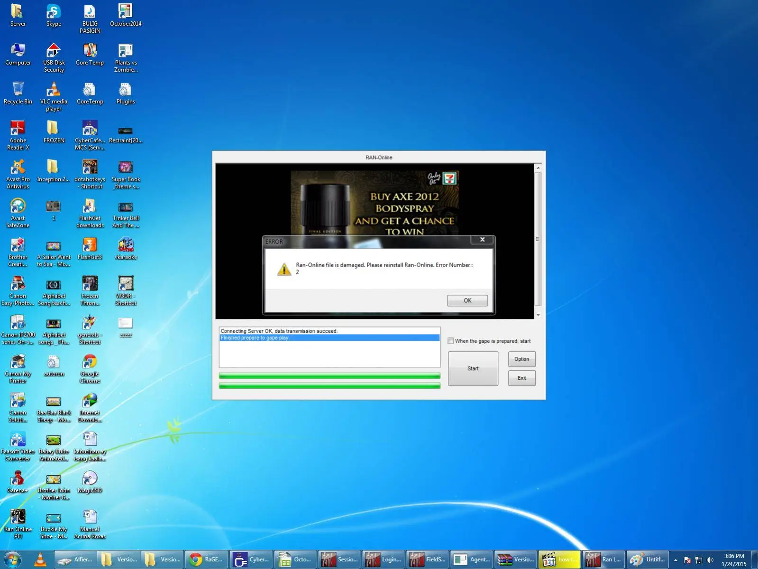Screen dimensions: 758x569
Task: Tick the auto-start when prepared checkbox
Action: click(x=451, y=341)
